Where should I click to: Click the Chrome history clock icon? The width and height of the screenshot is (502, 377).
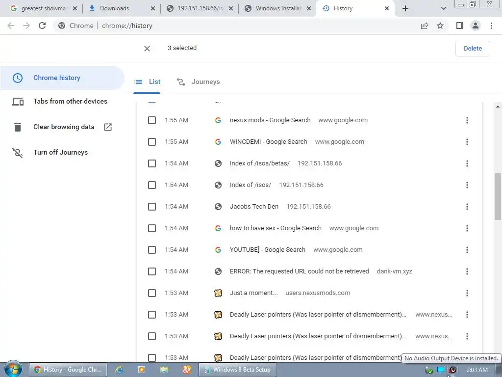[18, 78]
